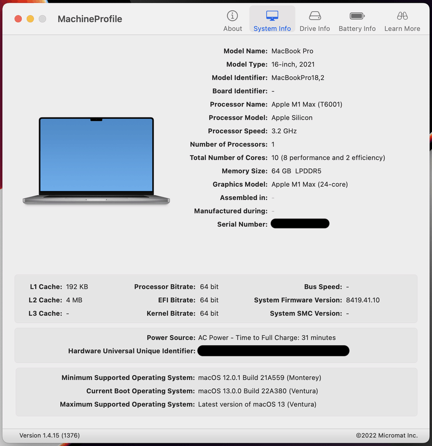Screen dimensions: 432x446
Task: Select 'macOS 13.0.0 Build 22A380 (Ventura)' value
Action: click(258, 391)
